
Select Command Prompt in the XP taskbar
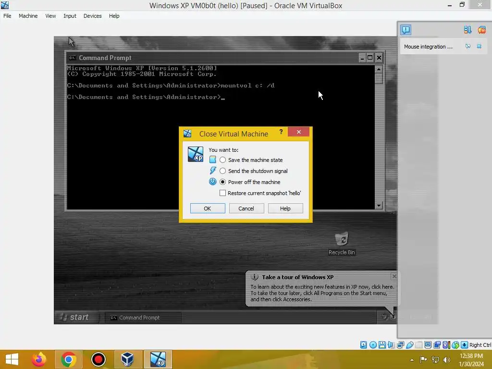pyautogui.click(x=143, y=318)
